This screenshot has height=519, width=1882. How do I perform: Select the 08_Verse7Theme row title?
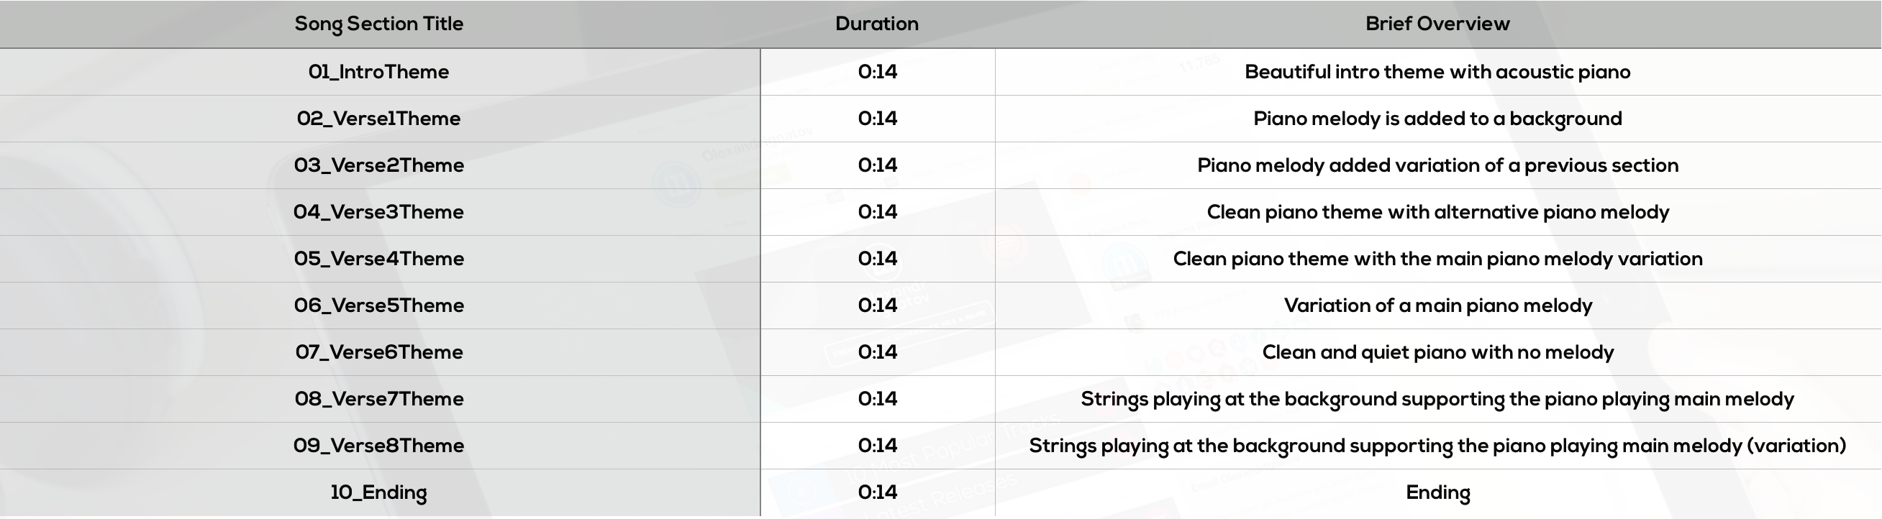tap(378, 399)
